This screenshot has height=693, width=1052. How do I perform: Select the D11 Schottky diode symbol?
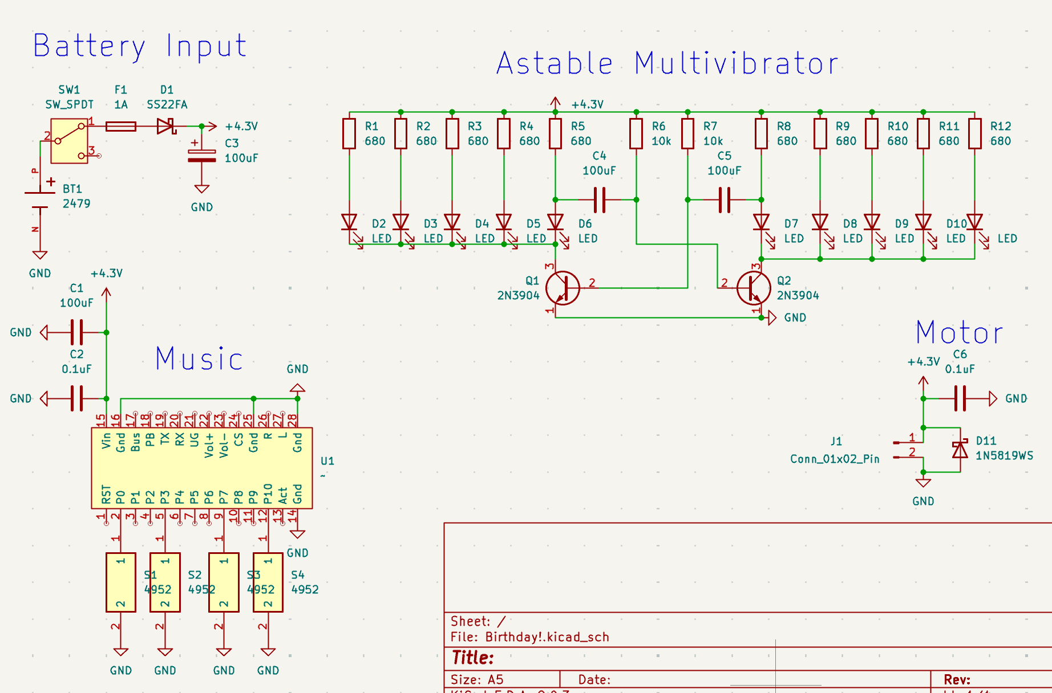(x=960, y=450)
